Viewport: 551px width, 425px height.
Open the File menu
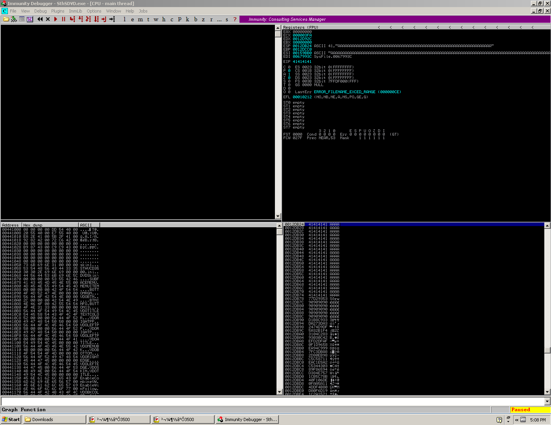coord(13,11)
